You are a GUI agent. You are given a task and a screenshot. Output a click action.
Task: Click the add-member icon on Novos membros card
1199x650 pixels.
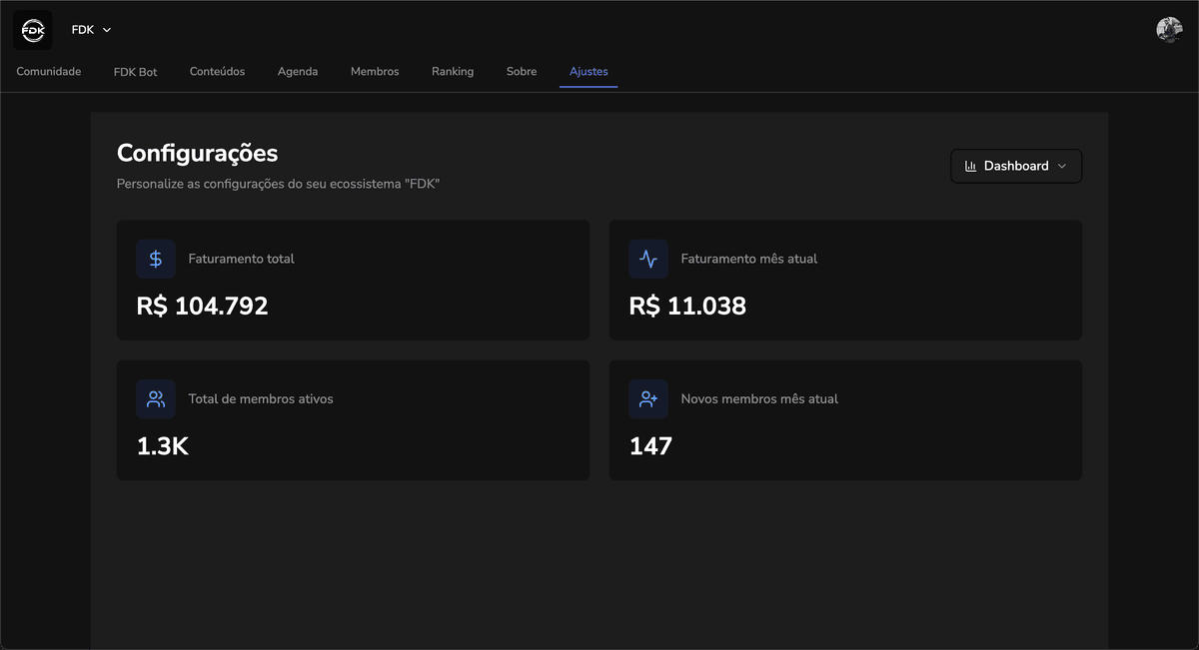tap(648, 397)
